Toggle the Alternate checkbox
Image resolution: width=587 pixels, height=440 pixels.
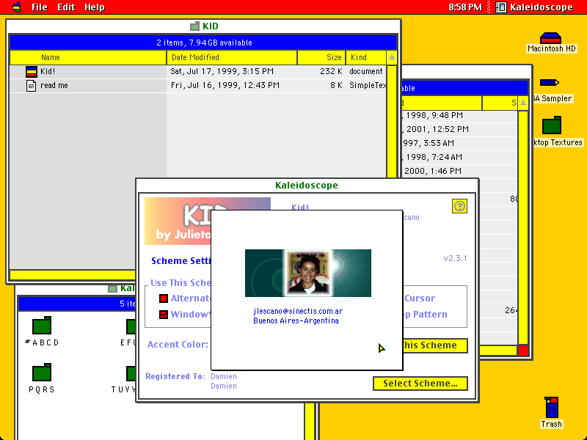point(163,298)
